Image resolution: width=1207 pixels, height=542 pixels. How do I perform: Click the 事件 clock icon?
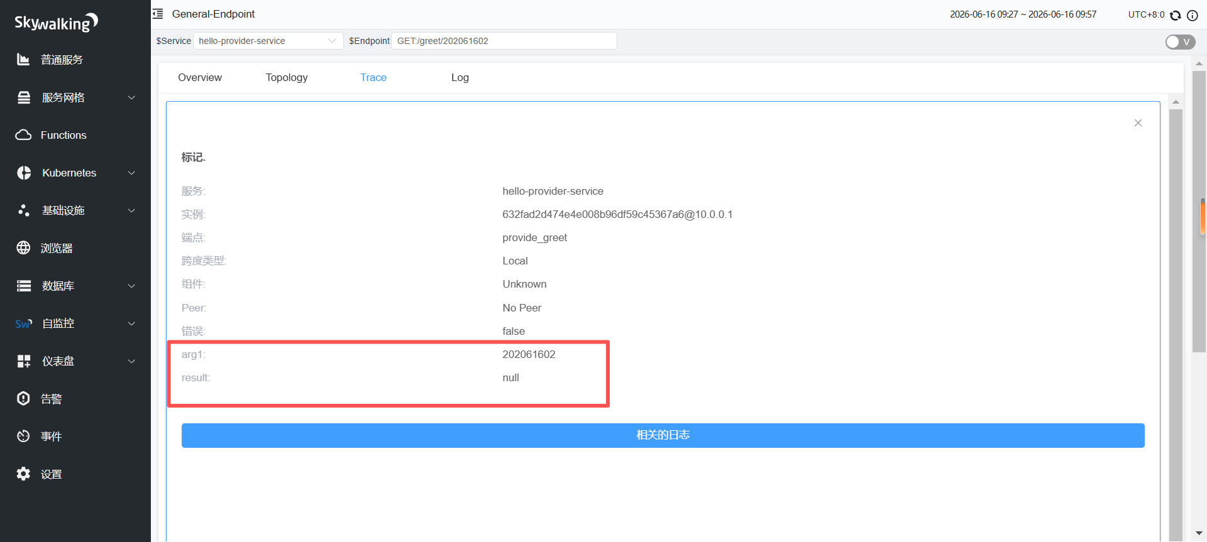click(x=23, y=436)
